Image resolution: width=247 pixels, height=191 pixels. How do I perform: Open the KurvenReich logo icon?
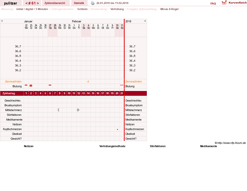point(224,3)
